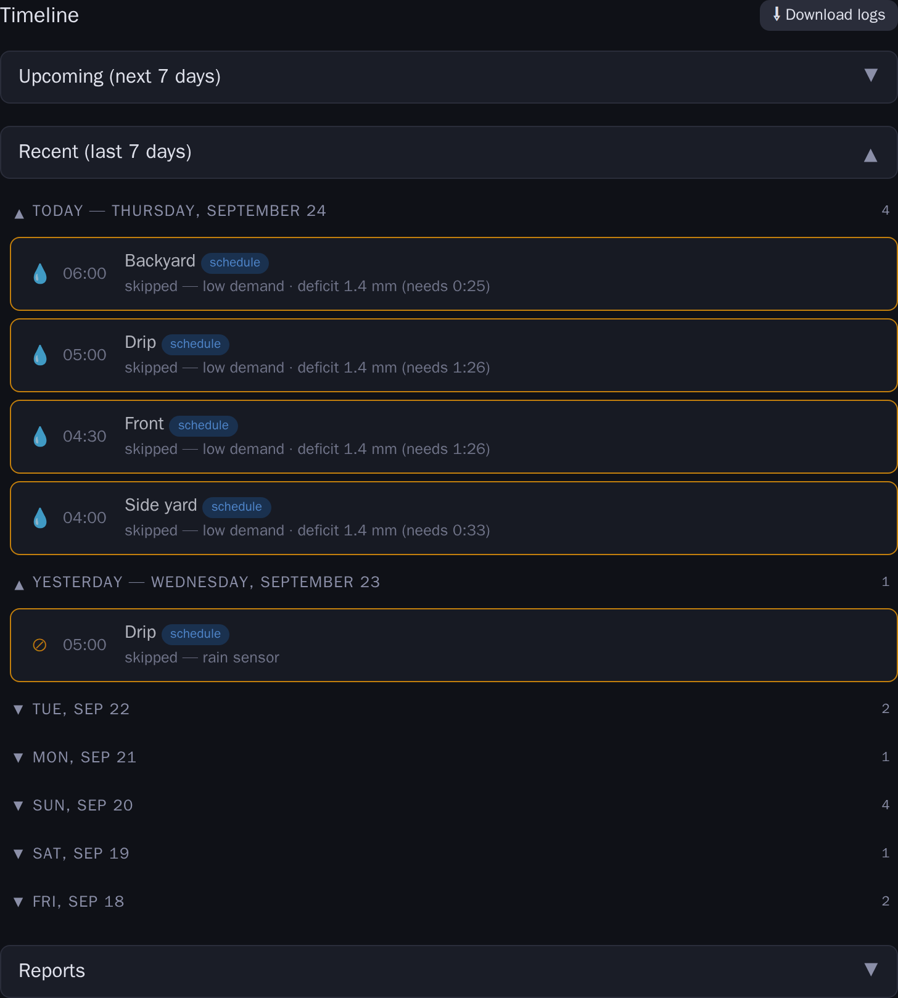Click the water drop icon for Drip 05:00 today

40,355
